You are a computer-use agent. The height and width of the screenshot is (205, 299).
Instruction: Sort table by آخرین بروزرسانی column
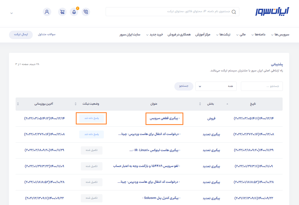pos(18,104)
